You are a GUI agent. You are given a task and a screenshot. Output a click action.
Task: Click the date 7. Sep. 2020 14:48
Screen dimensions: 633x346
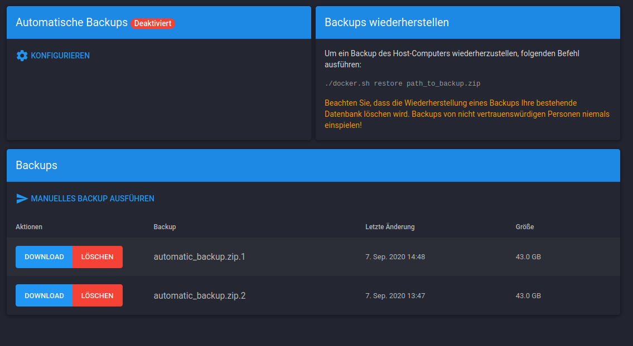tap(395, 257)
